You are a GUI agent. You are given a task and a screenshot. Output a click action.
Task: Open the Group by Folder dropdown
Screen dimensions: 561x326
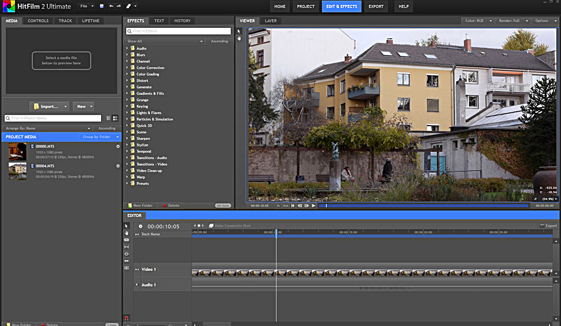tap(101, 137)
